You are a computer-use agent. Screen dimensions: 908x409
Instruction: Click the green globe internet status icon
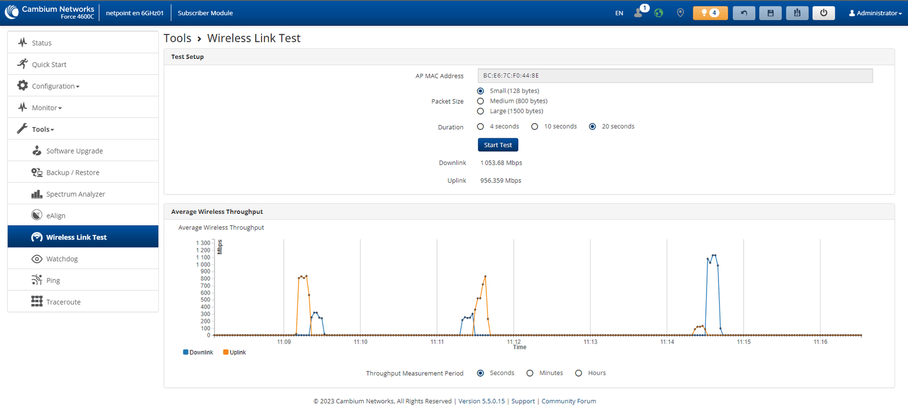(658, 13)
